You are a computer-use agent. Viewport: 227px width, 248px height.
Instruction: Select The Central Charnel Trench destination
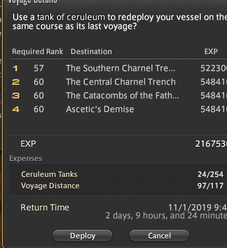pyautogui.click(x=121, y=82)
